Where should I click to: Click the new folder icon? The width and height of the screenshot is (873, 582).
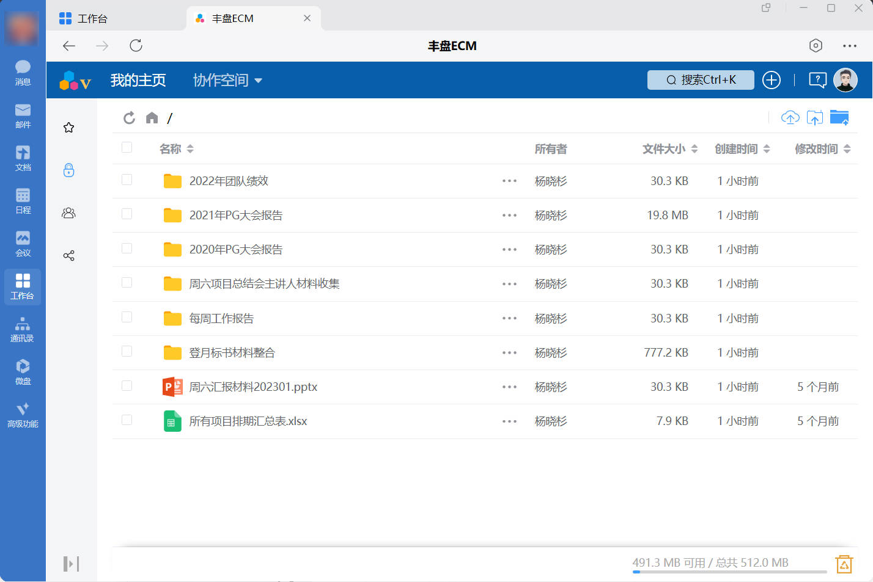click(839, 117)
